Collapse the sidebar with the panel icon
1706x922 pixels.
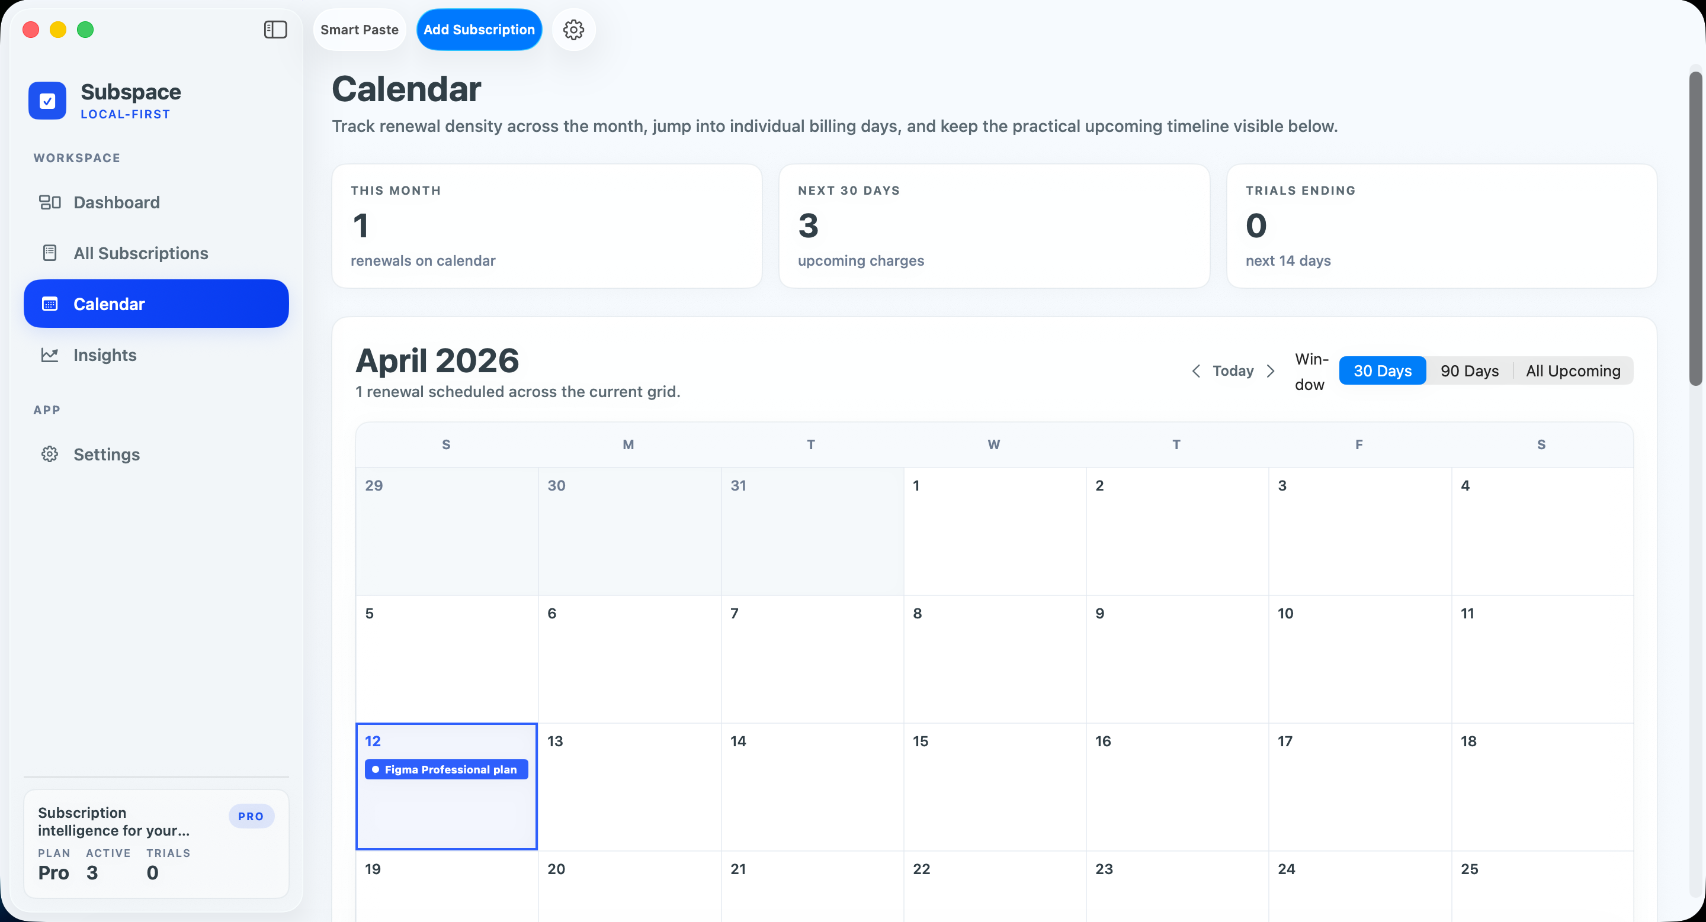(x=275, y=30)
